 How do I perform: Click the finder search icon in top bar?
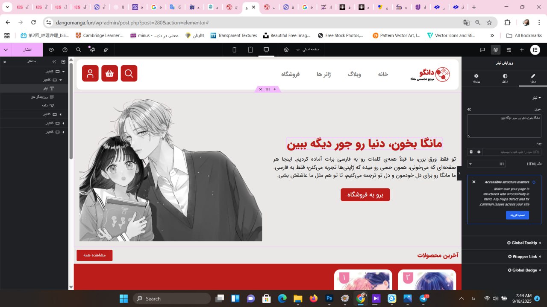point(79,50)
